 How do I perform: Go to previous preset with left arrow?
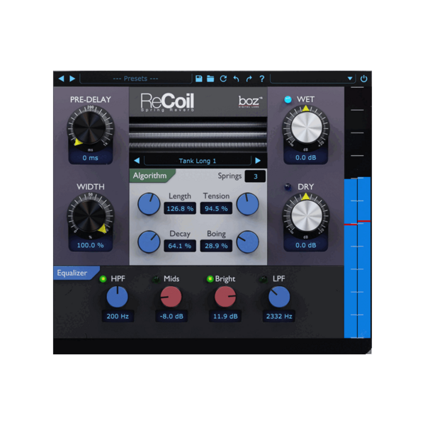coord(62,79)
